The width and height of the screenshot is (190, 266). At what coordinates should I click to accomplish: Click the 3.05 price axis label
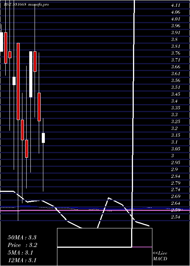click(176, 149)
